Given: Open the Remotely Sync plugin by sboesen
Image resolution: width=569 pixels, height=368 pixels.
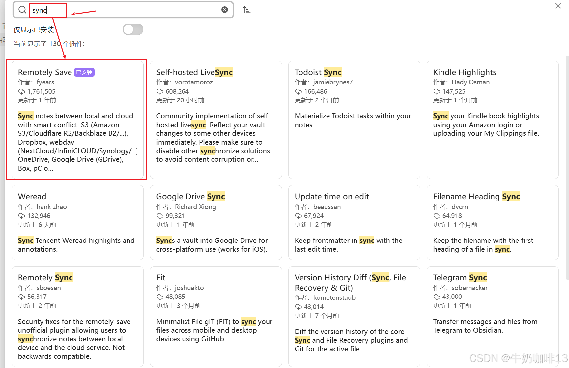Looking at the screenshot, I should pyautogui.click(x=77, y=316).
